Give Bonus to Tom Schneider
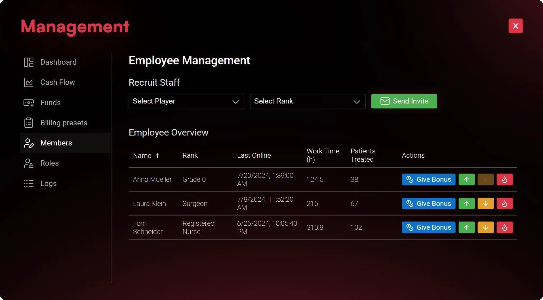This screenshot has height=300, width=543. (x=428, y=227)
